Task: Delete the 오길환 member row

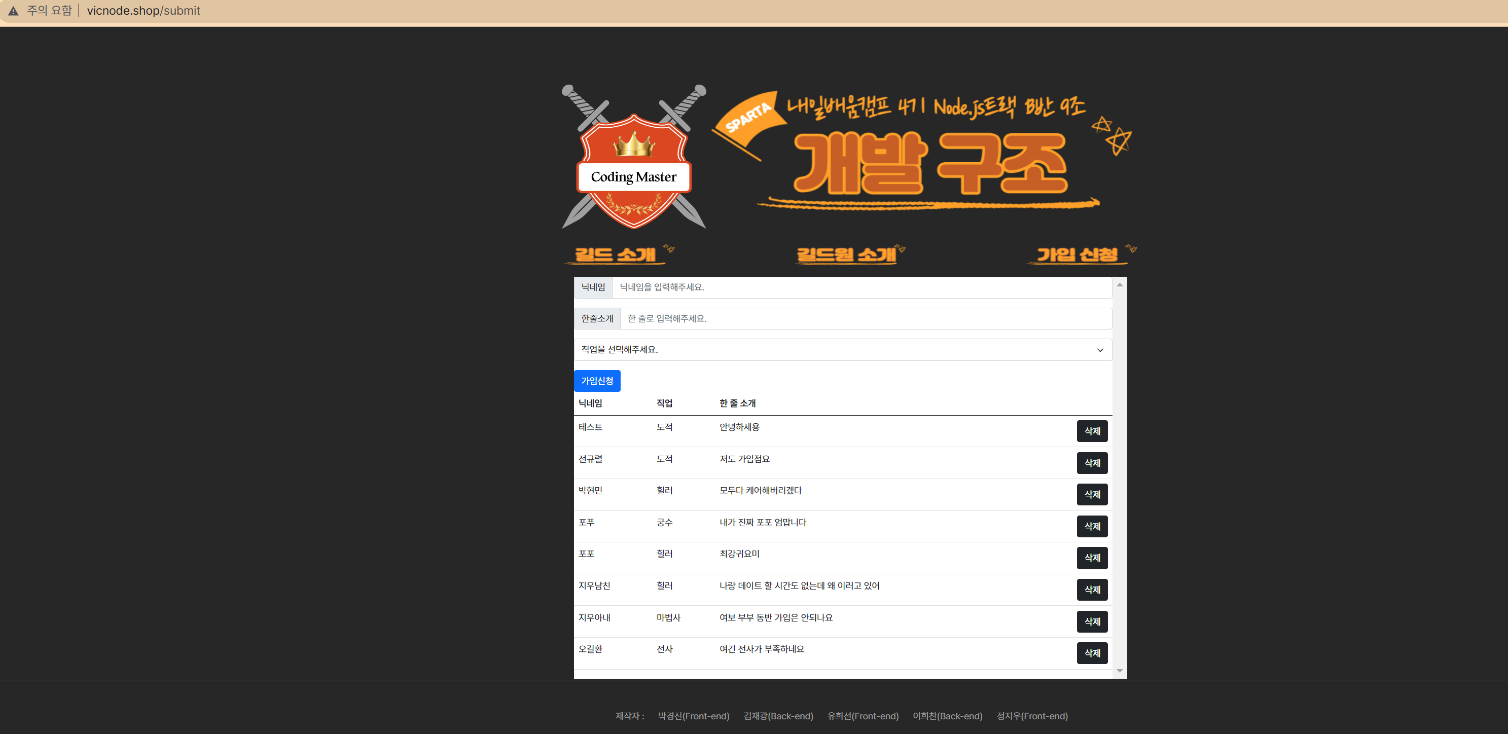Action: (1092, 652)
